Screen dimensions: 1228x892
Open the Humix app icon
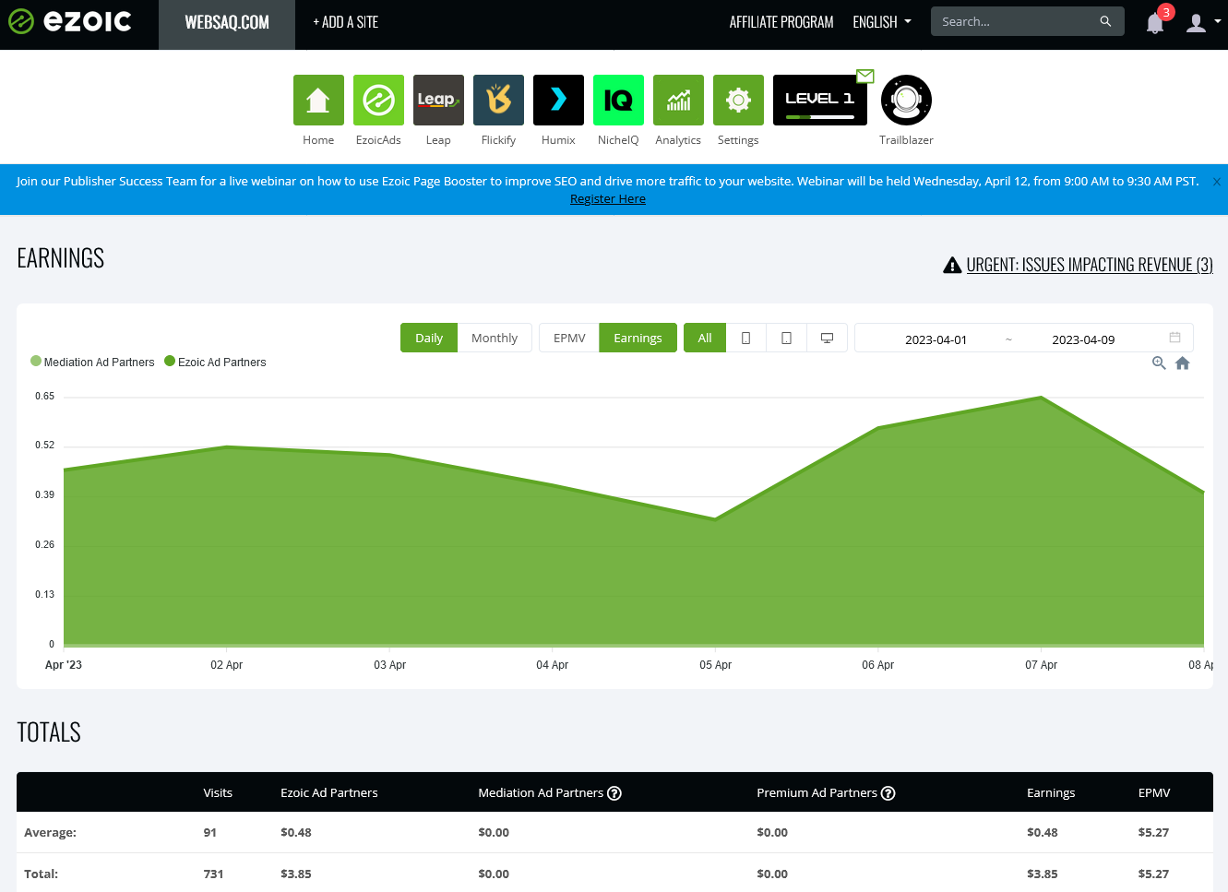point(558,100)
